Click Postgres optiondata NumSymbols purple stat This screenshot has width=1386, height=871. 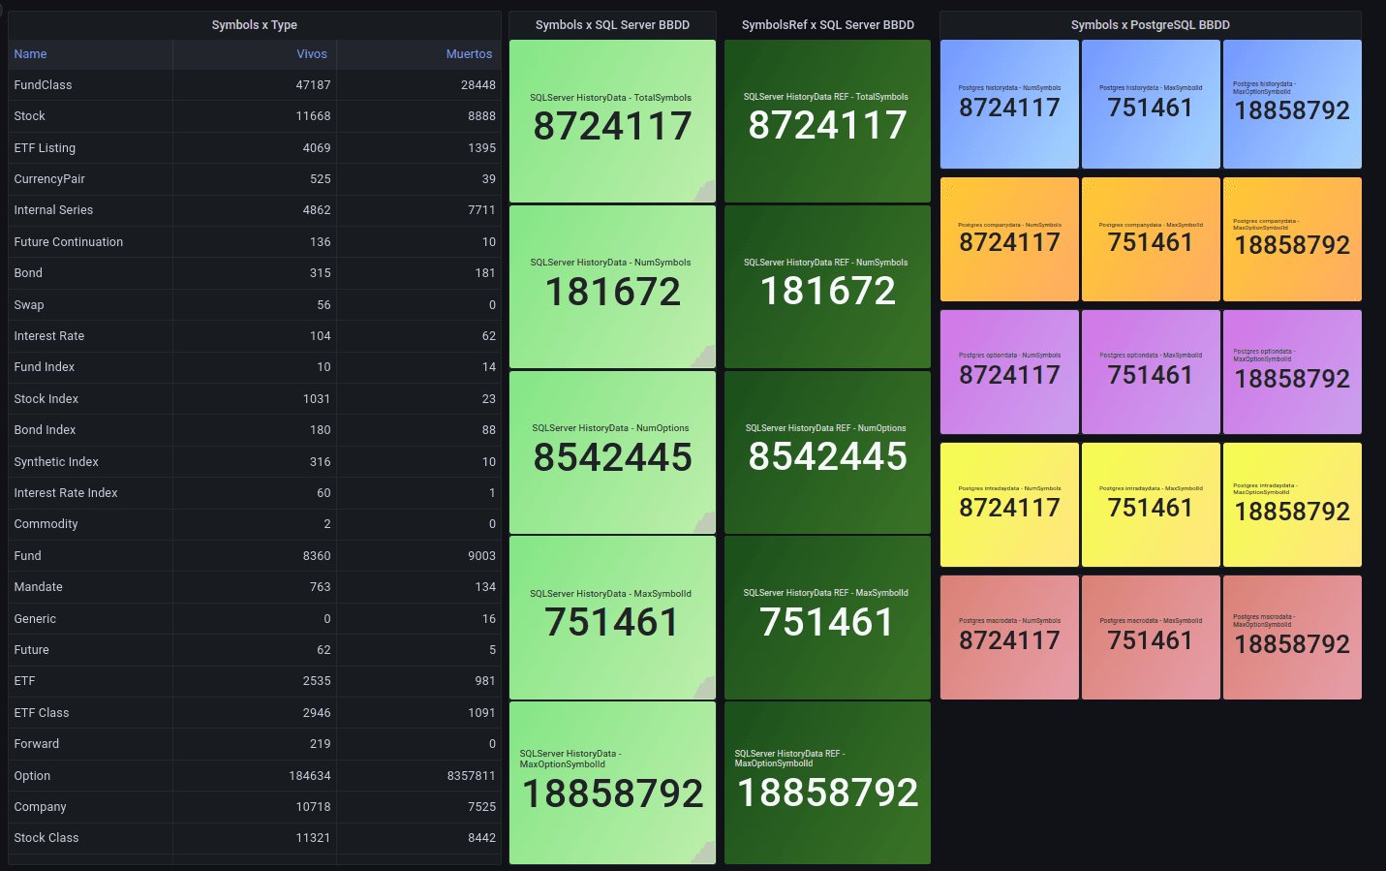1009,372
